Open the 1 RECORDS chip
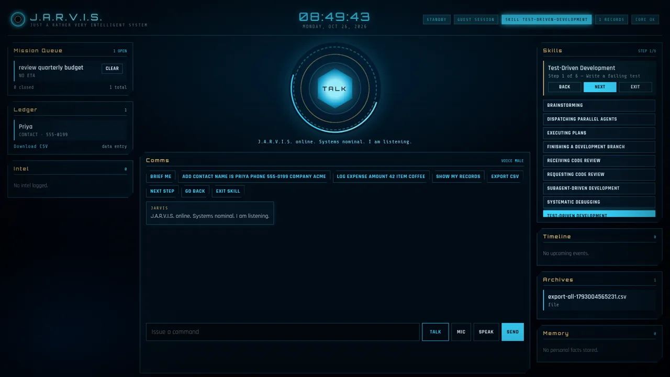The width and height of the screenshot is (670, 377). tap(611, 20)
